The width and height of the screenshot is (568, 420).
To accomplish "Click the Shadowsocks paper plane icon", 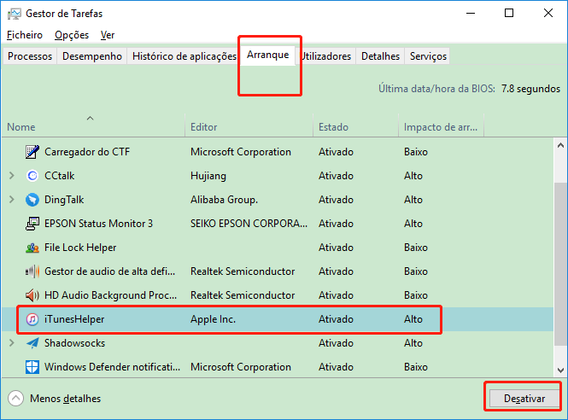I will click(32, 343).
